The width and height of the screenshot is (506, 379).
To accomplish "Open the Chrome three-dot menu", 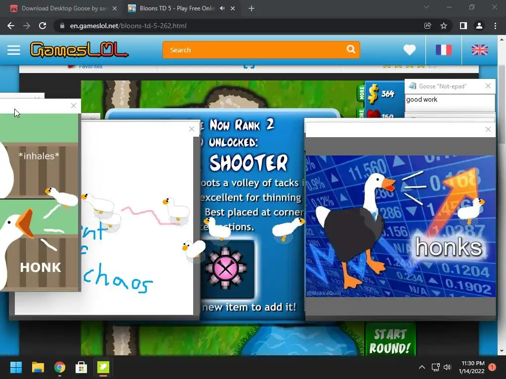I will point(495,26).
